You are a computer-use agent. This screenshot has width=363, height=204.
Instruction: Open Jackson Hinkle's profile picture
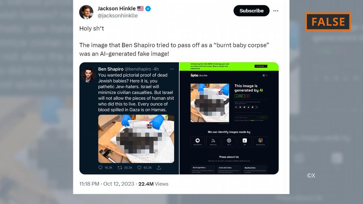[x=86, y=12]
